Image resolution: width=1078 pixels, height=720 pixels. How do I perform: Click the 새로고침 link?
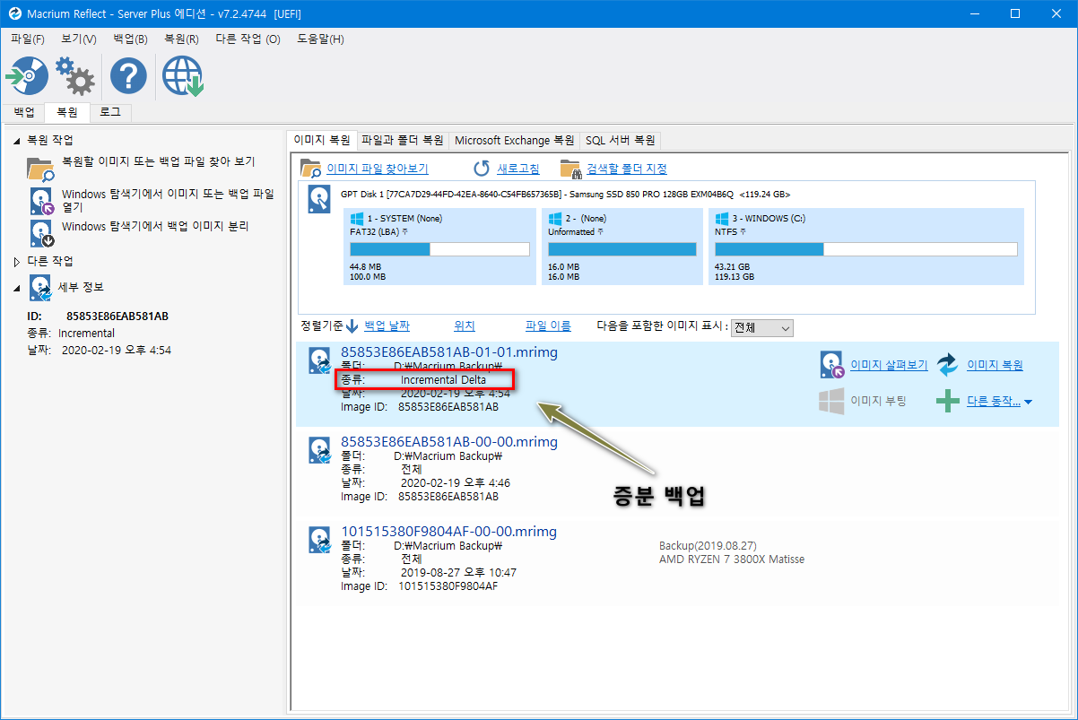point(518,169)
